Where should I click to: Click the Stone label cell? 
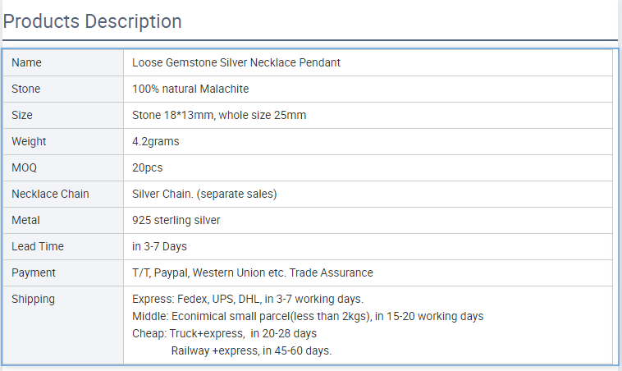click(26, 89)
